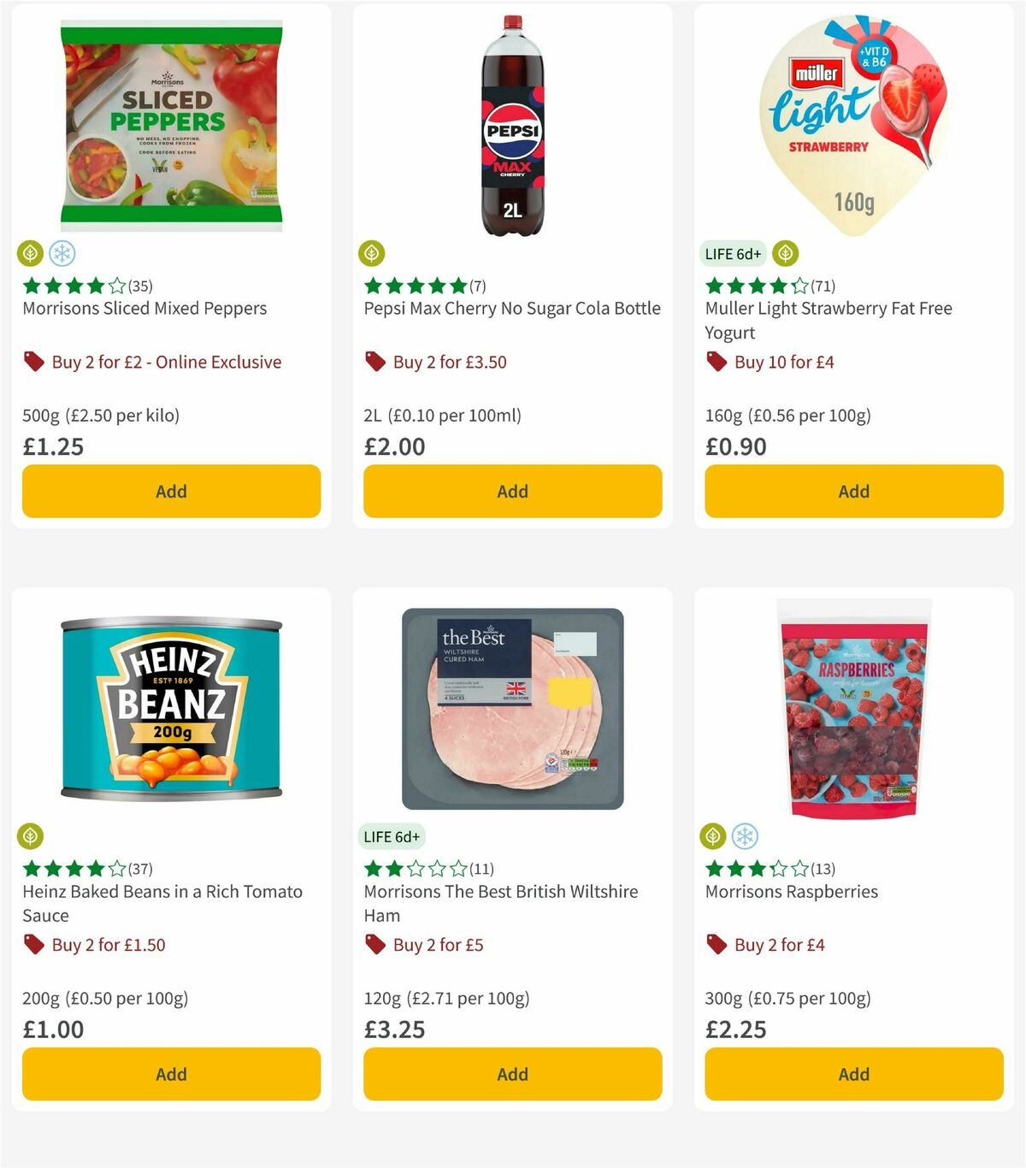
Task: Add Morrisons Sliced Mixed Peppers to basket
Action: coord(171,491)
